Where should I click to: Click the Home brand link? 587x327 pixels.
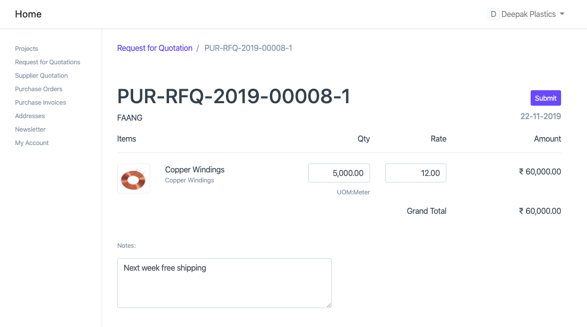tap(28, 14)
